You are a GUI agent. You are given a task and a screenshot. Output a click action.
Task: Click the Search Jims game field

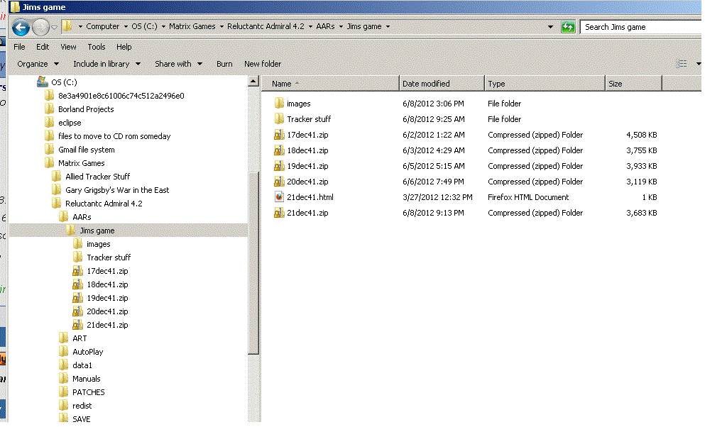click(641, 27)
